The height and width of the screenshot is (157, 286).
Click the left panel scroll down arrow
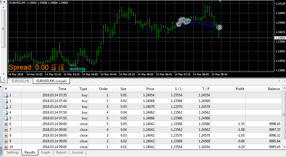(3, 74)
